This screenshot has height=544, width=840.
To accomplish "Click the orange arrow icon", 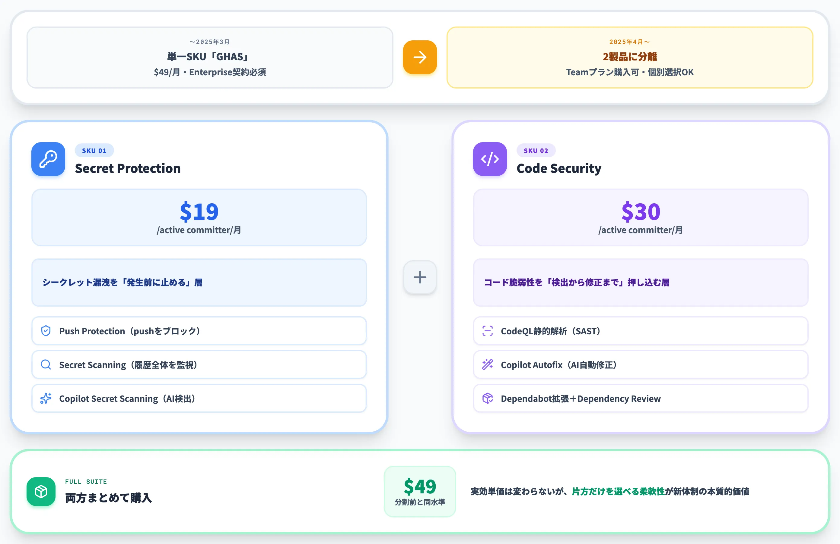I will (420, 57).
